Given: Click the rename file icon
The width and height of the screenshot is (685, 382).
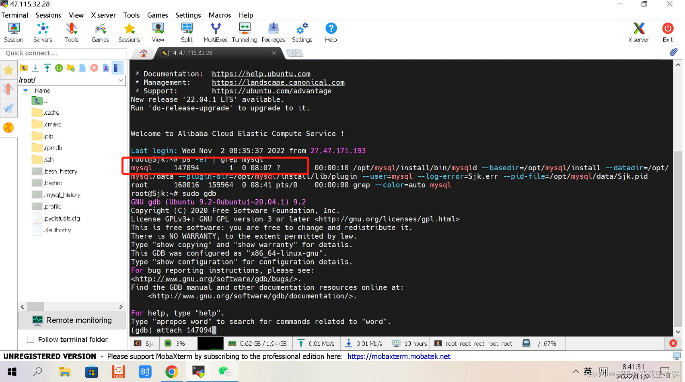Looking at the screenshot, I should point(106,68).
